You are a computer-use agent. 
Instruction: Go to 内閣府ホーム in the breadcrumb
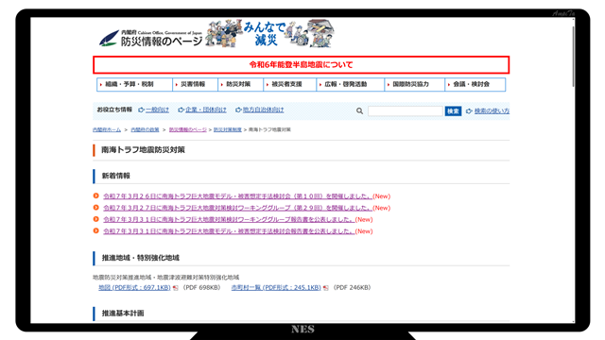[107, 130]
